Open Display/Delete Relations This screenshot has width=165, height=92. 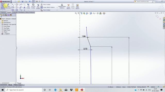click(62, 6)
